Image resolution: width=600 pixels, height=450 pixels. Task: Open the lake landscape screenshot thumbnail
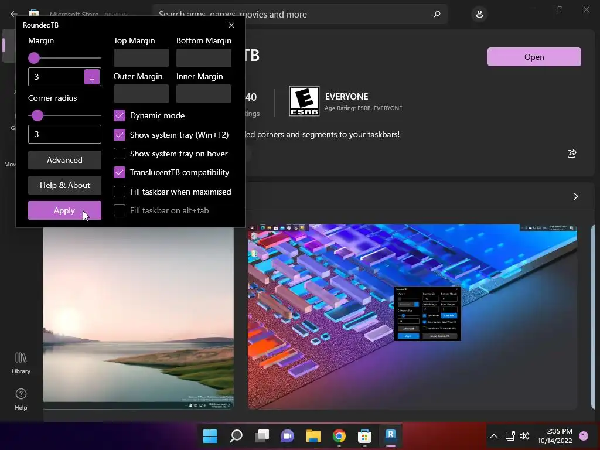(x=138, y=318)
